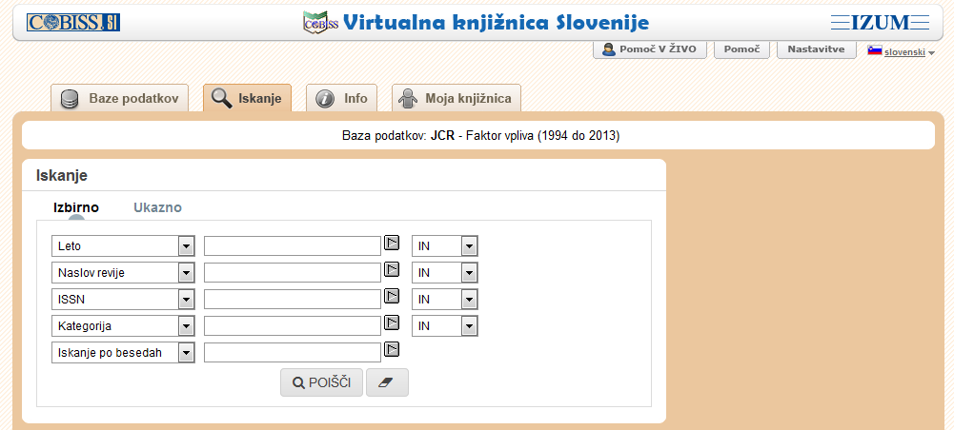Click the COBISS.SI logo
This screenshot has width=954, height=430.
tap(73, 23)
